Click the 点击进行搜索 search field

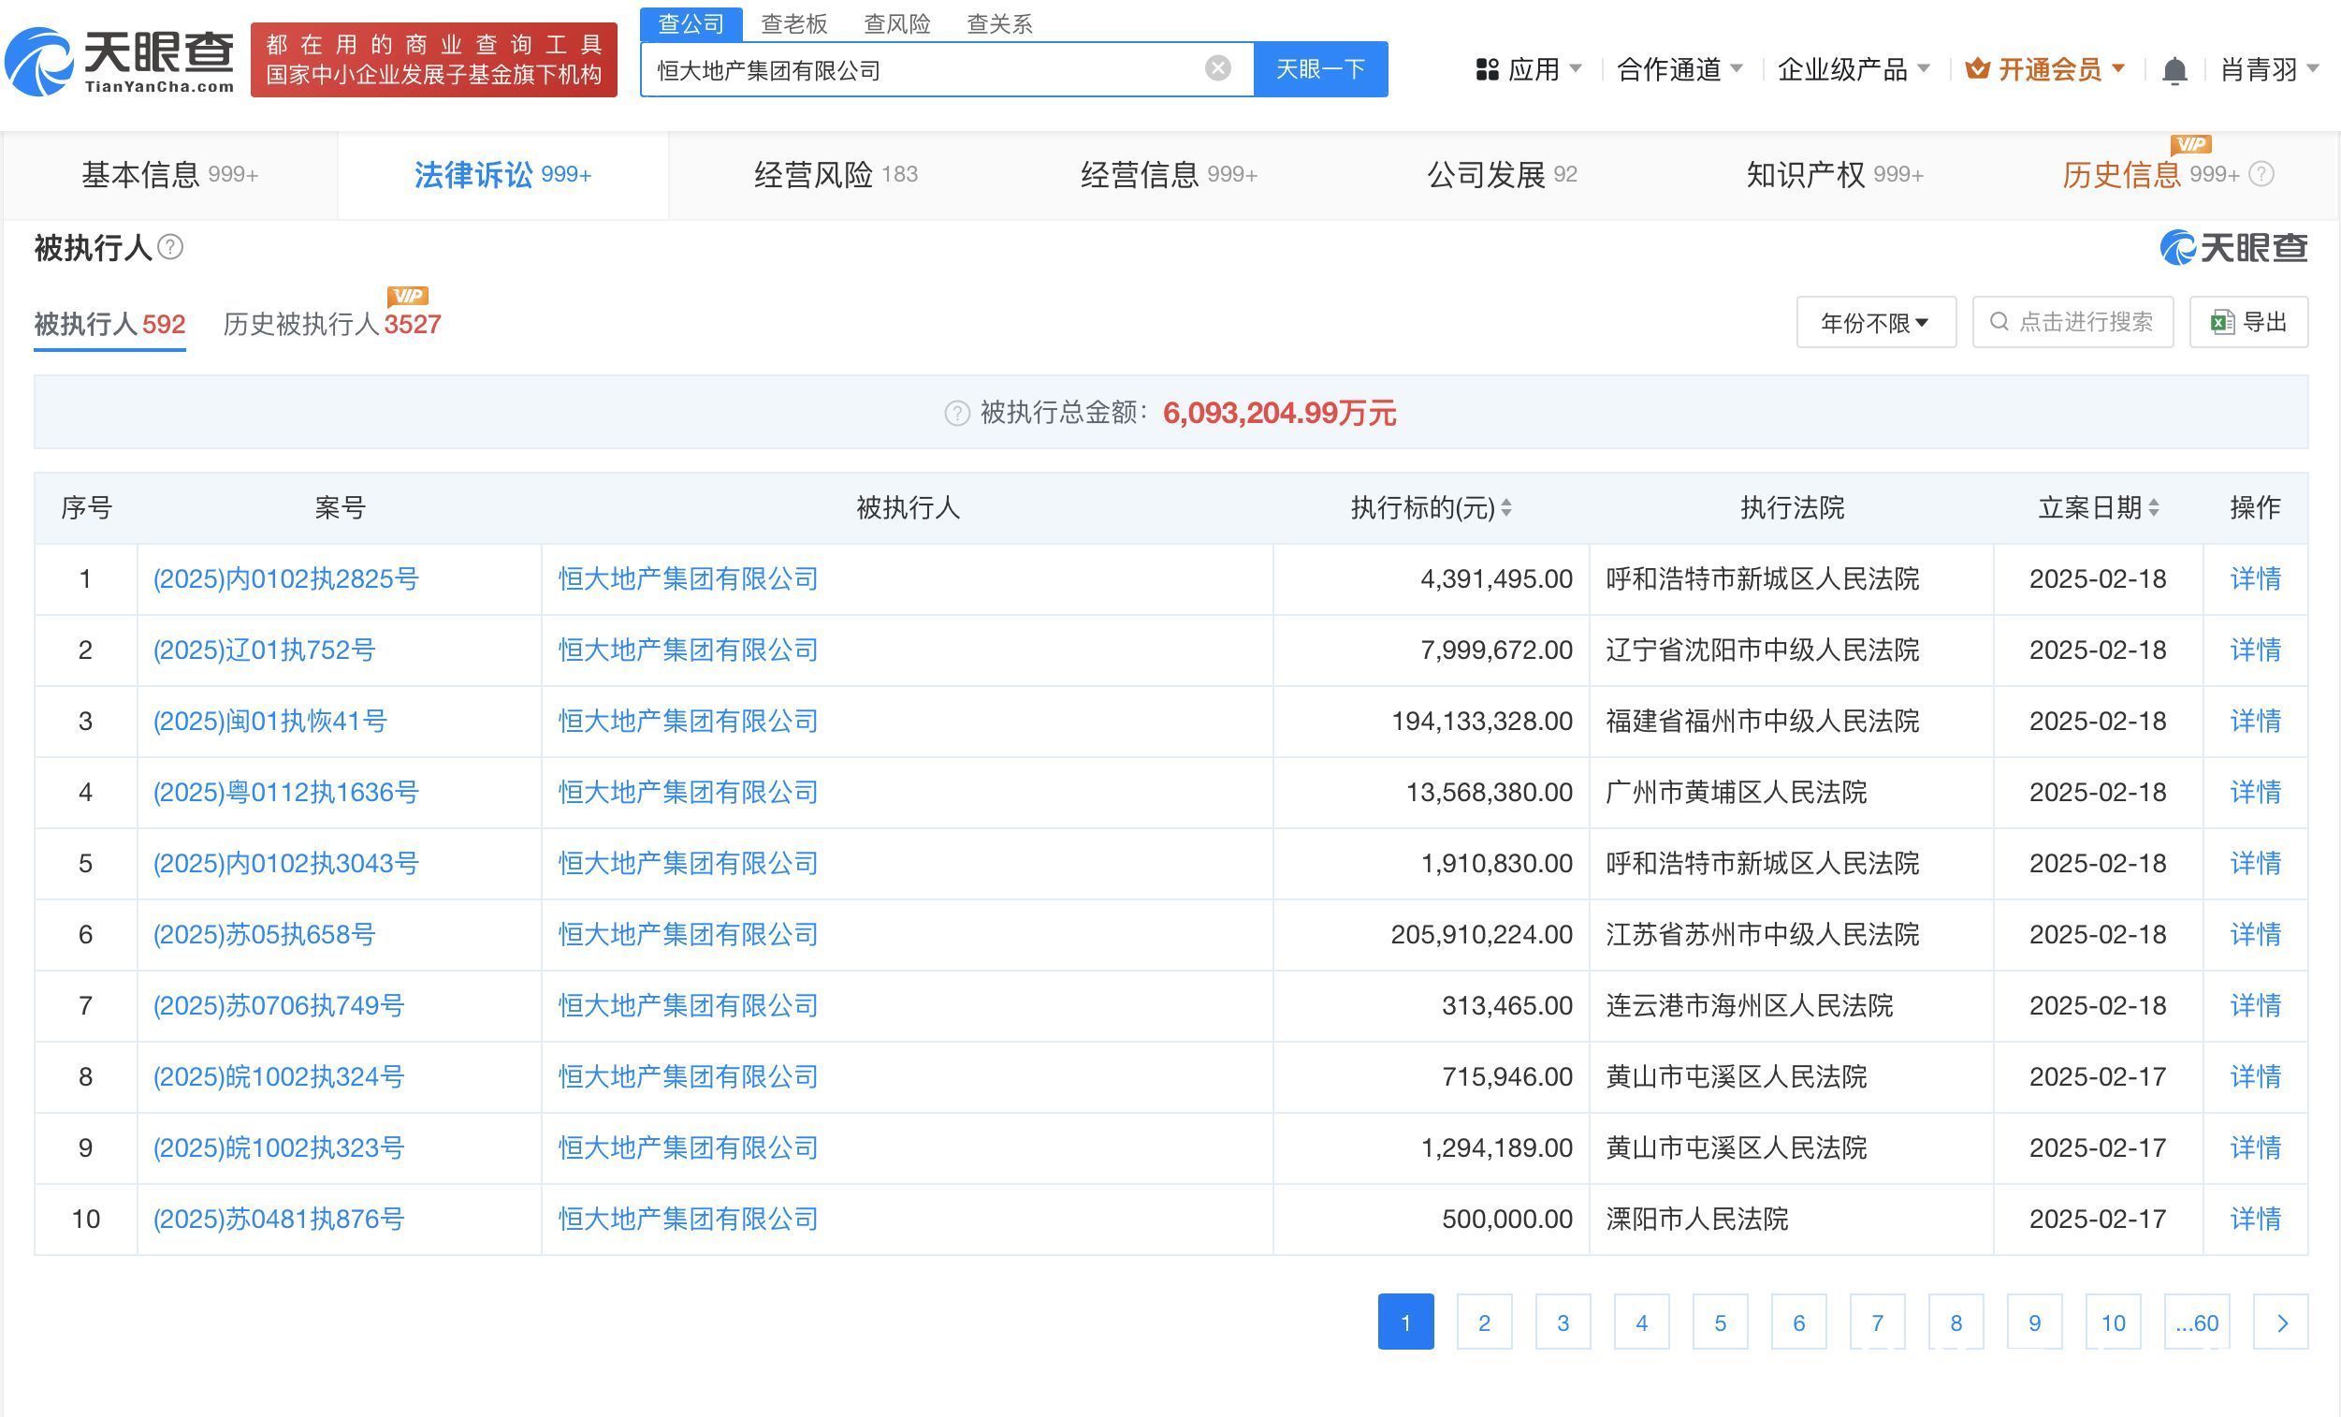click(2072, 323)
